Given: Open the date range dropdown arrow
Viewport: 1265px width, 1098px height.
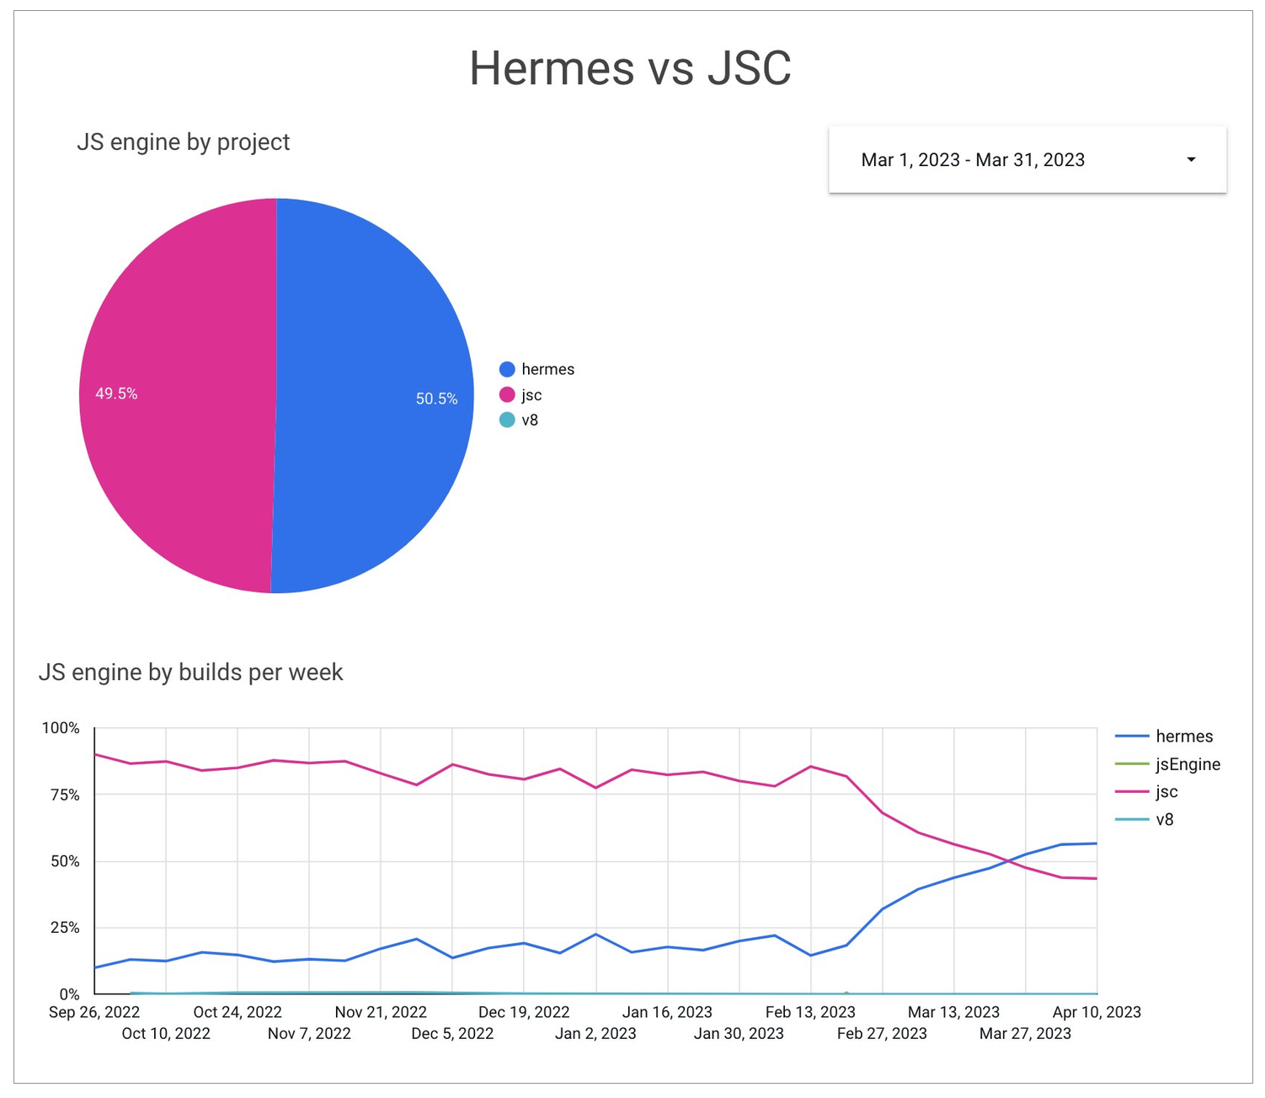Looking at the screenshot, I should pos(1191,160).
